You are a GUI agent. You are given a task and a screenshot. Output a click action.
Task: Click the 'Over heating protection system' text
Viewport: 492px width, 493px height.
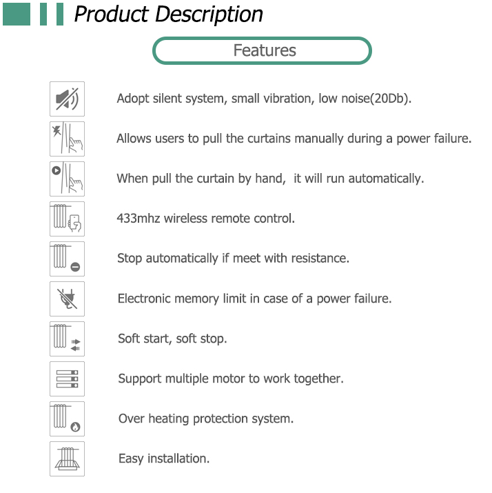pos(206,419)
